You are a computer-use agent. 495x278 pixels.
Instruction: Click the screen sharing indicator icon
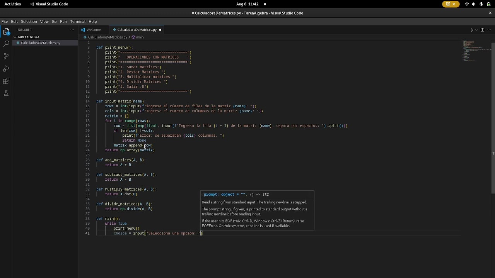point(448,4)
